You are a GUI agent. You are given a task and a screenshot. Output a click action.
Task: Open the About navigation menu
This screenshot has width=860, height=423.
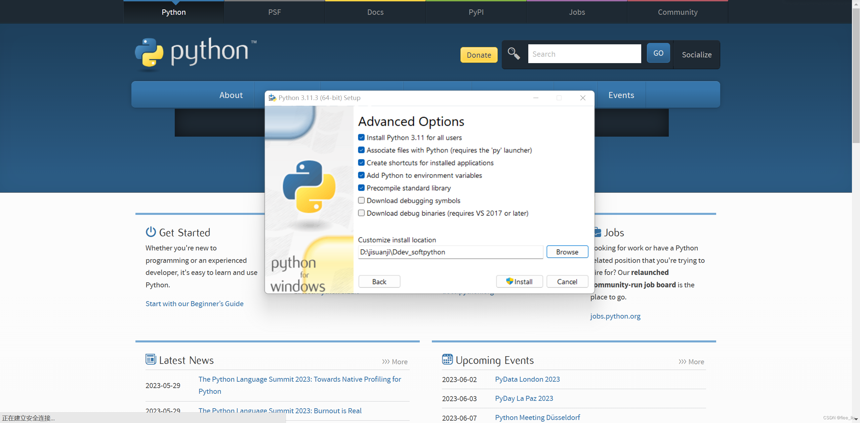[x=231, y=95]
